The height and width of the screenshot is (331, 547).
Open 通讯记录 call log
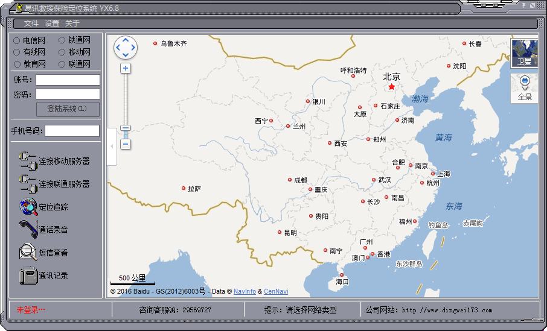click(28, 276)
